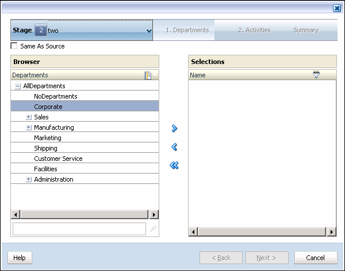Viewport: 345px width, 271px height.
Task: Select the Customer Service row
Action: [85, 159]
